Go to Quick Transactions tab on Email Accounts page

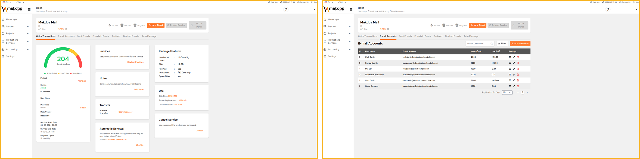tap(368, 36)
